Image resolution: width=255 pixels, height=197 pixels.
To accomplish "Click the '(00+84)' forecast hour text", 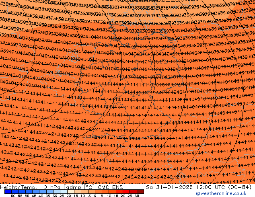I will click(240, 187).
